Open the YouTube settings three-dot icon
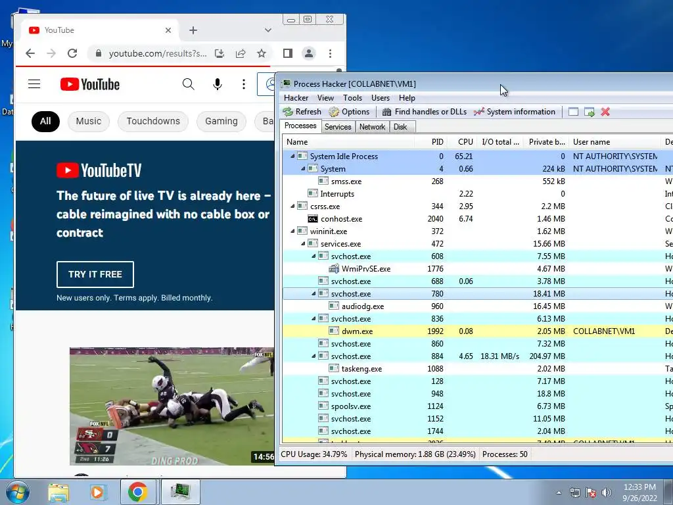This screenshot has width=673, height=505. [244, 84]
